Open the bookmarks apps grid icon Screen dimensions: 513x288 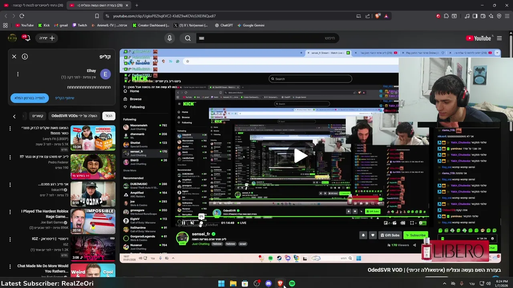click(5, 25)
